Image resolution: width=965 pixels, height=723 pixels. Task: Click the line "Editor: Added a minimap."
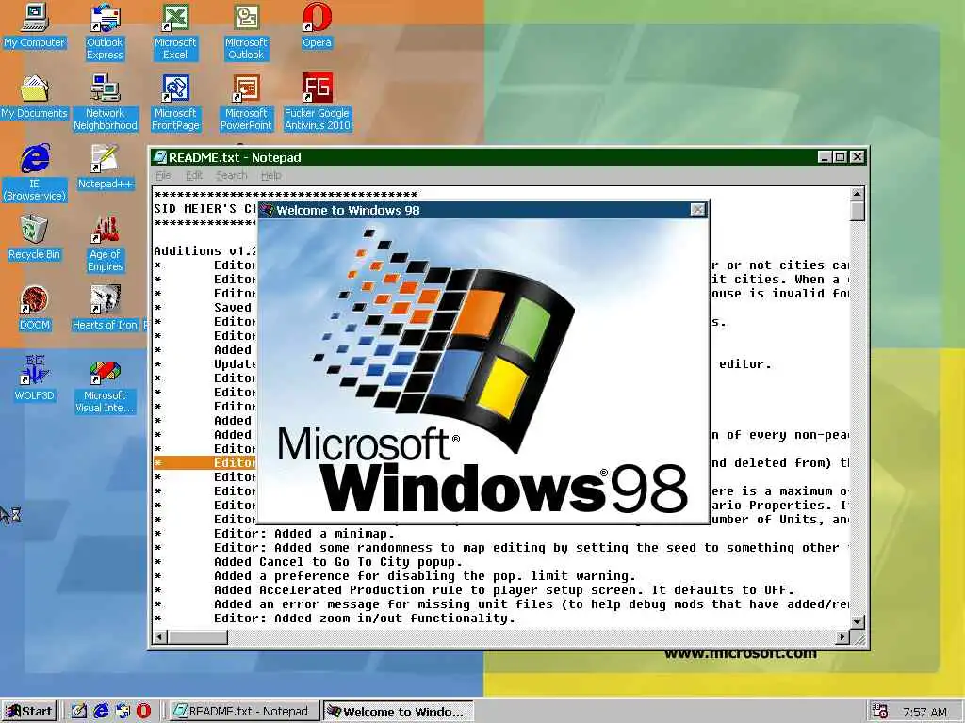point(304,534)
